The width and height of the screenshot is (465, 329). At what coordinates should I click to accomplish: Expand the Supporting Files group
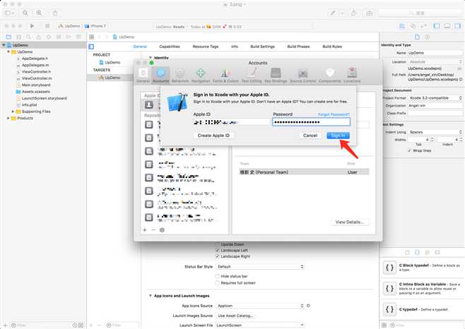coord(13,112)
